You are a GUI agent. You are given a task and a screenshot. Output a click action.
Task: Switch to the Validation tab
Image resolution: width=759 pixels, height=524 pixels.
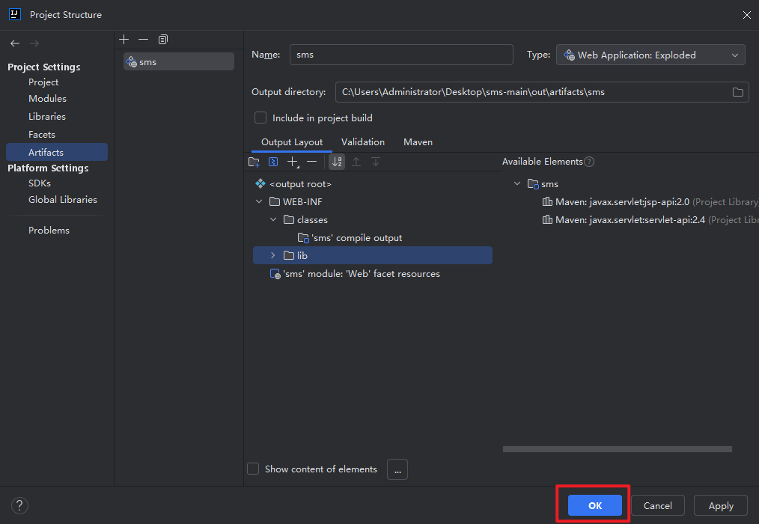363,142
